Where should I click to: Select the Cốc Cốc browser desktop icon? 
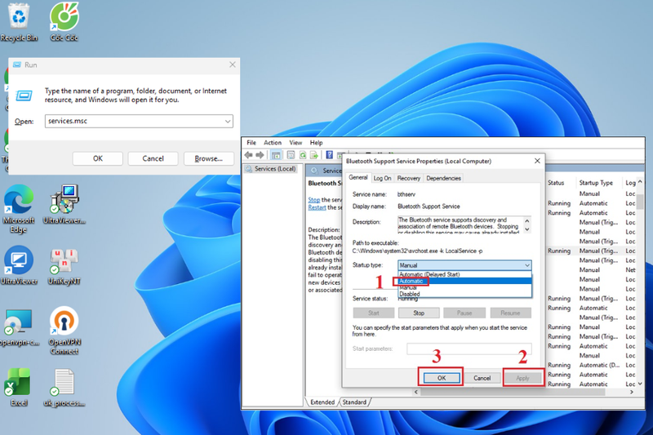(x=64, y=22)
